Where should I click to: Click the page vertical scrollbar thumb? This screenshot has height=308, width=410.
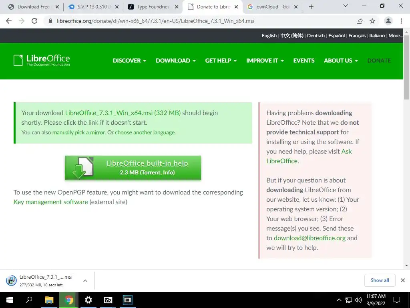click(x=406, y=67)
